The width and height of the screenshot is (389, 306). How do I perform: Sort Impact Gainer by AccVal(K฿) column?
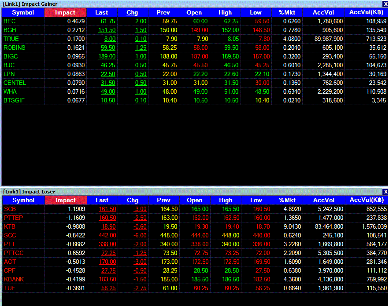point(367,13)
